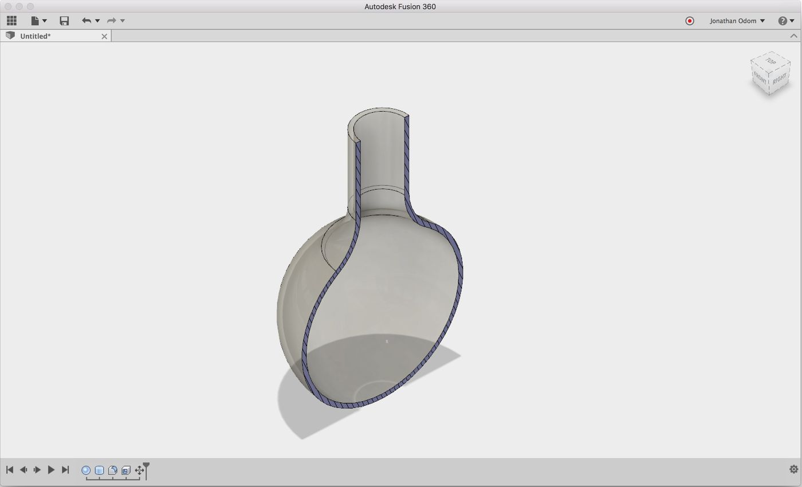This screenshot has width=802, height=487.
Task: Undo the last action
Action: point(87,21)
